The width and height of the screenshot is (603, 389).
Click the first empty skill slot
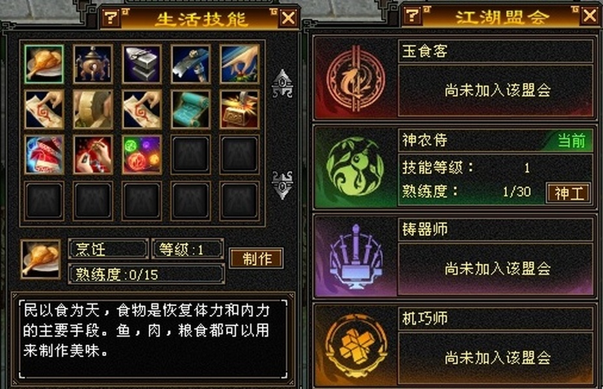191,154
